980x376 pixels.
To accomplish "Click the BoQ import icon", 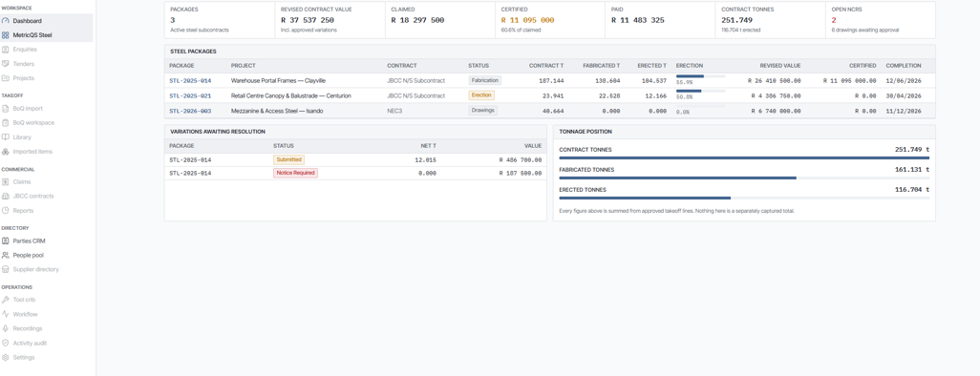I will pyautogui.click(x=6, y=108).
